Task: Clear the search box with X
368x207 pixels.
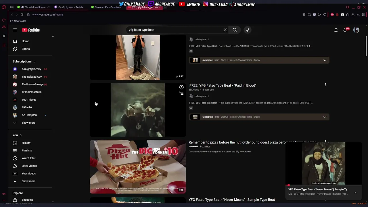Action: (225, 30)
